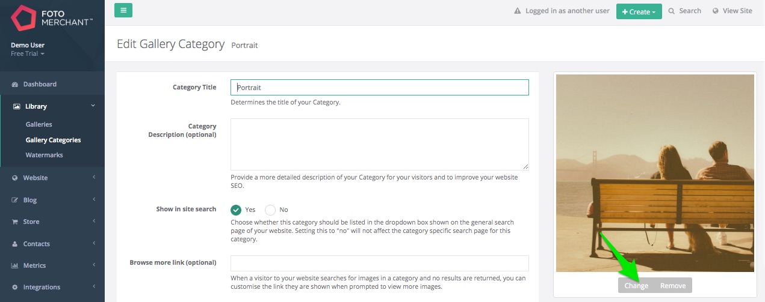Click the Store shopping cart icon
Image resolution: width=765 pixels, height=302 pixels.
click(x=15, y=222)
